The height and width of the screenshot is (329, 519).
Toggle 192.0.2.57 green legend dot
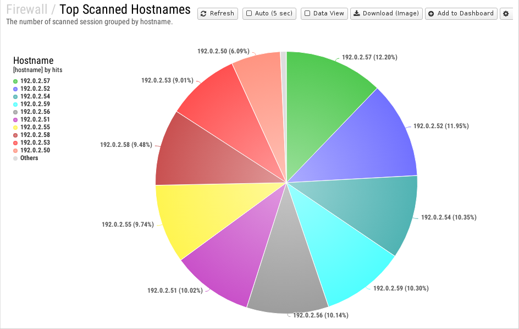point(16,81)
